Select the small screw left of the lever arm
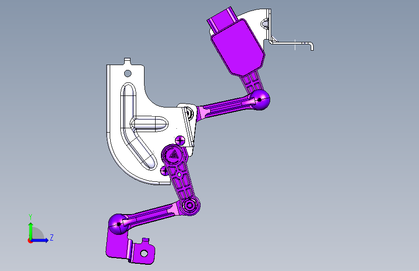Screen dimensions: 419x271 [x=164, y=171]
